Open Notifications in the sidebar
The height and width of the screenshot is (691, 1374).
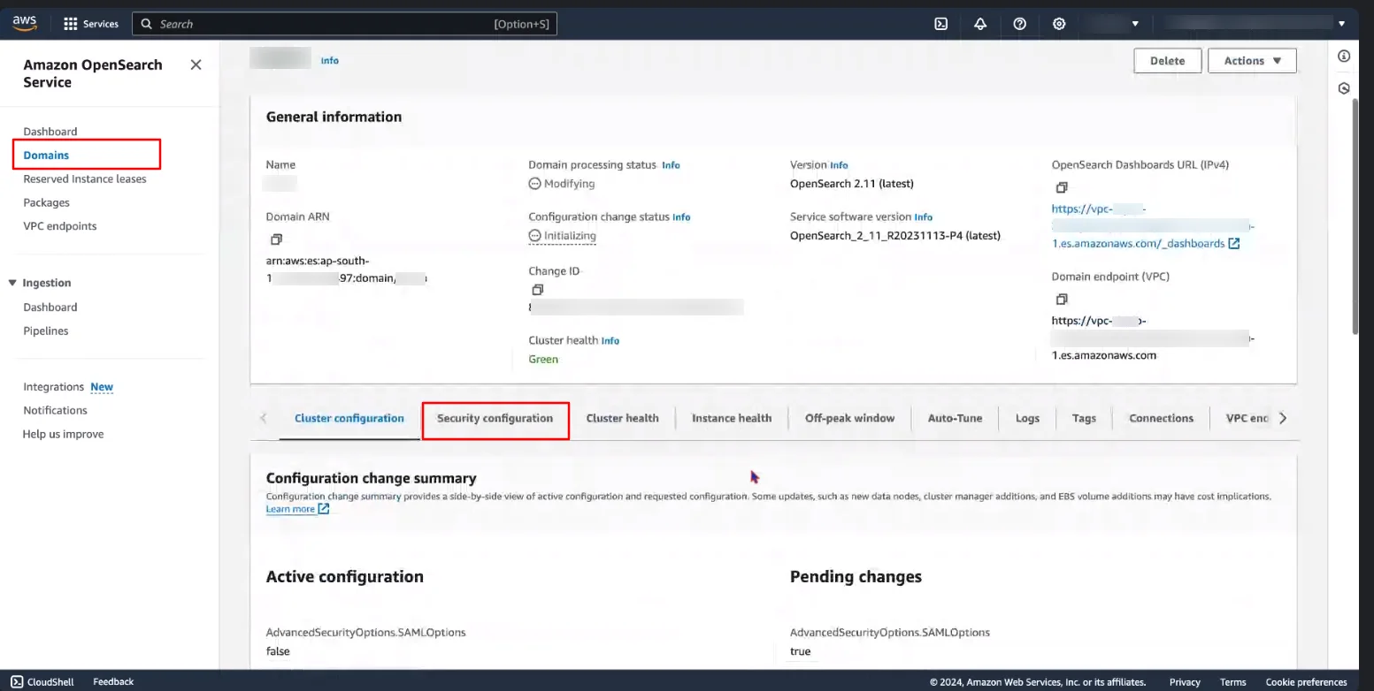(x=55, y=410)
